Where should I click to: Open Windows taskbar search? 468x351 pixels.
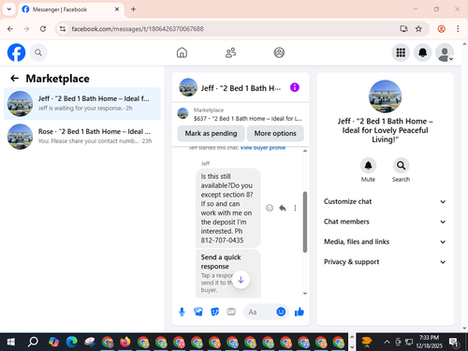[x=33, y=343]
